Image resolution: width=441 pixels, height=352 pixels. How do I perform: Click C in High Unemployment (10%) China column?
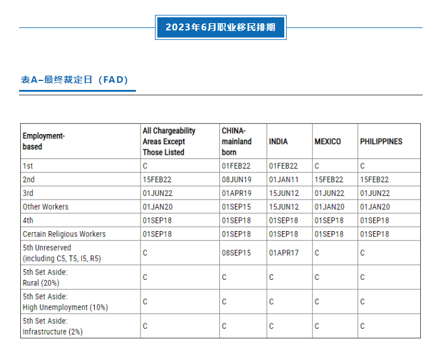click(224, 302)
